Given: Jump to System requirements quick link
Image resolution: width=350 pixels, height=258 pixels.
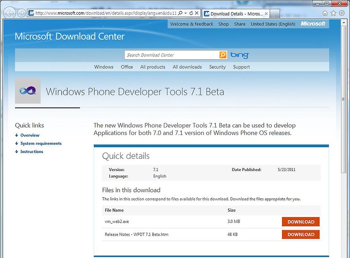Looking at the screenshot, I should coord(41,143).
